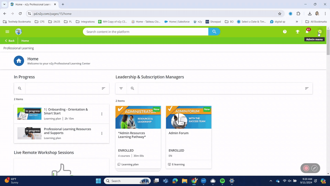Image resolution: width=330 pixels, height=186 pixels.
Task: Click search icon in In Progress panel
Action: tap(20, 88)
